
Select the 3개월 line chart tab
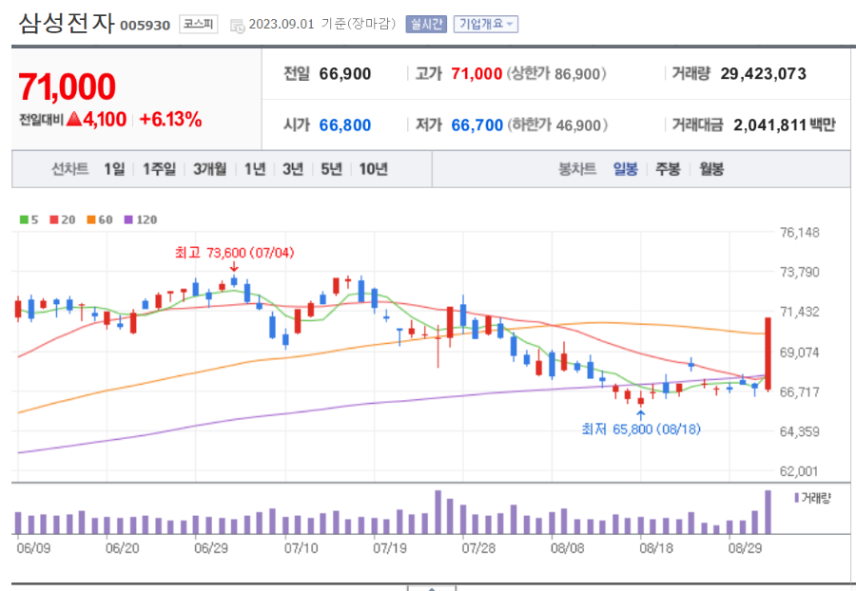[209, 169]
